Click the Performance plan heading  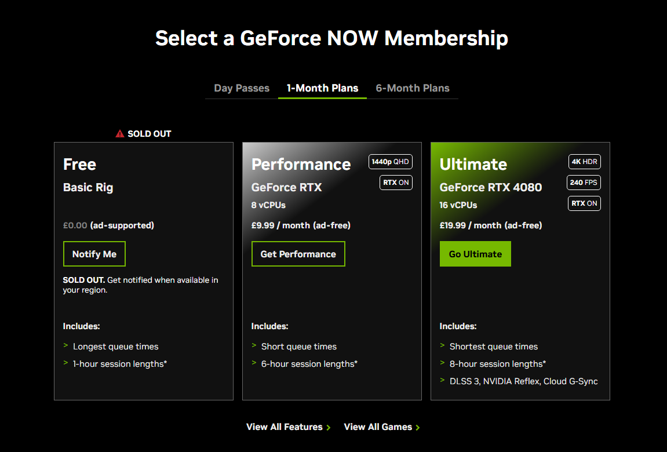coord(301,165)
